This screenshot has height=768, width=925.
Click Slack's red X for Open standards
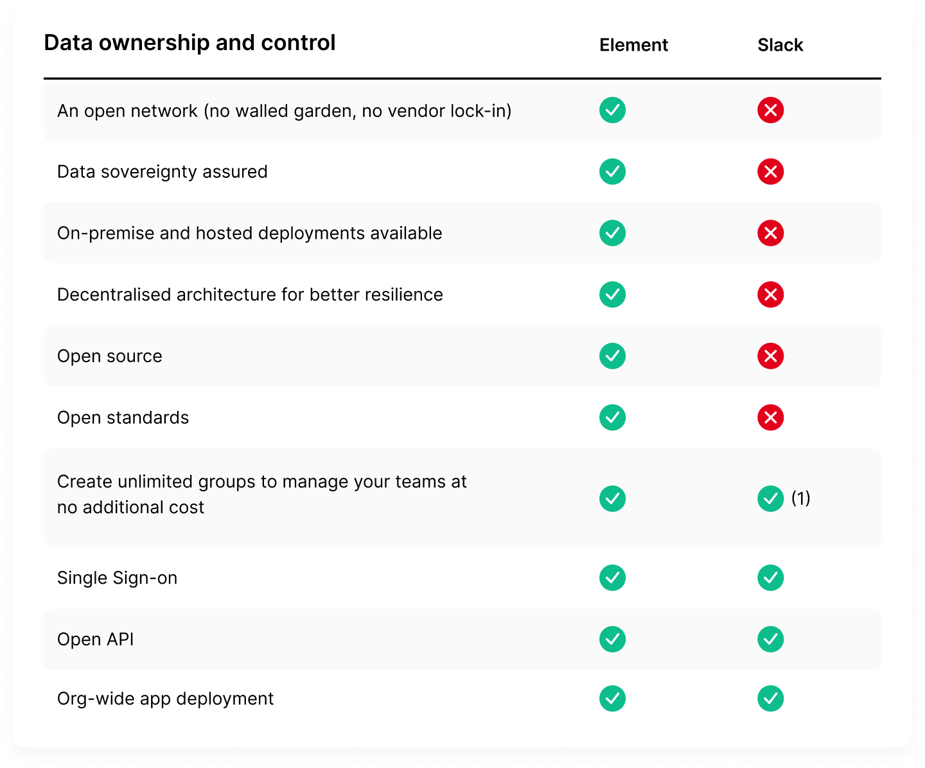(x=770, y=417)
